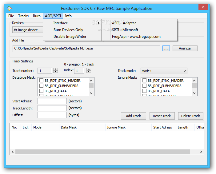Click the Add Track button
Screen dimensions: 216x174
tap(134, 116)
